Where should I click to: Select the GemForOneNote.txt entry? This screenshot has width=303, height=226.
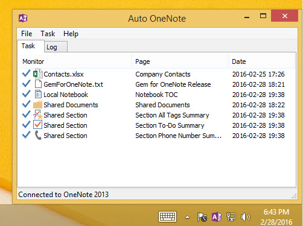(x=74, y=84)
